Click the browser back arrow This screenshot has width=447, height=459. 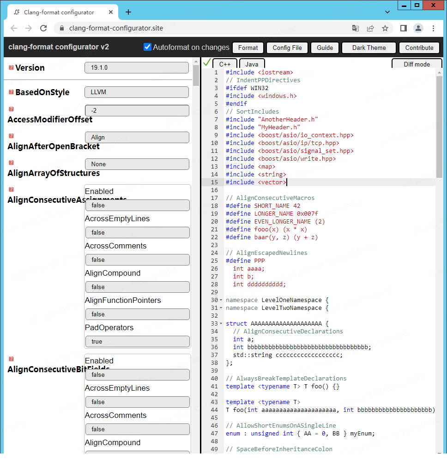coord(14,28)
